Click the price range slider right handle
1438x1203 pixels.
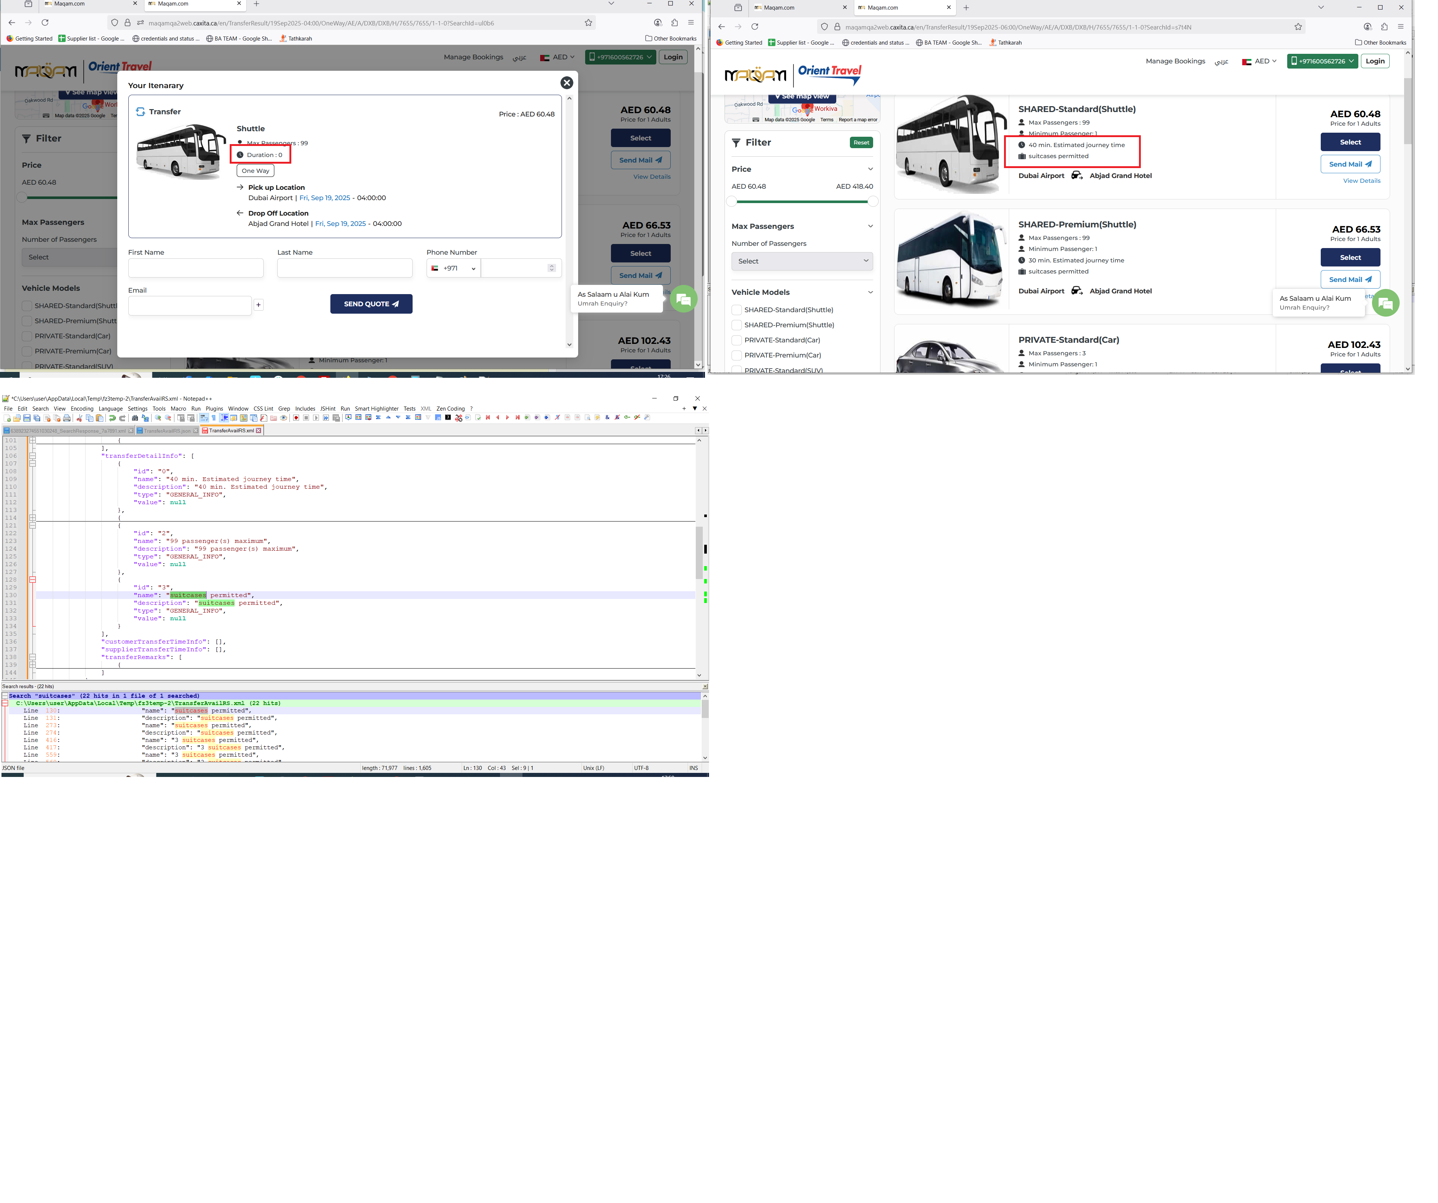(x=872, y=201)
